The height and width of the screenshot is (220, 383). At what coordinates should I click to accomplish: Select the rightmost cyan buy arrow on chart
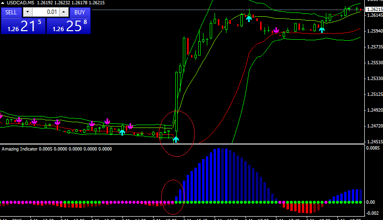pyautogui.click(x=322, y=30)
